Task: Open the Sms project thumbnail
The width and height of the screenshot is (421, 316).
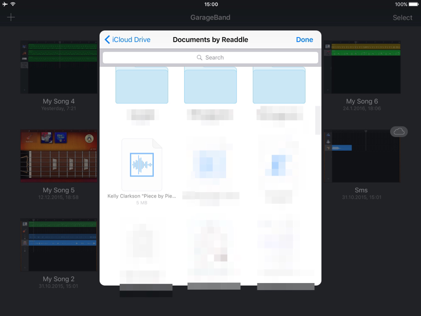Action: pyautogui.click(x=362, y=156)
